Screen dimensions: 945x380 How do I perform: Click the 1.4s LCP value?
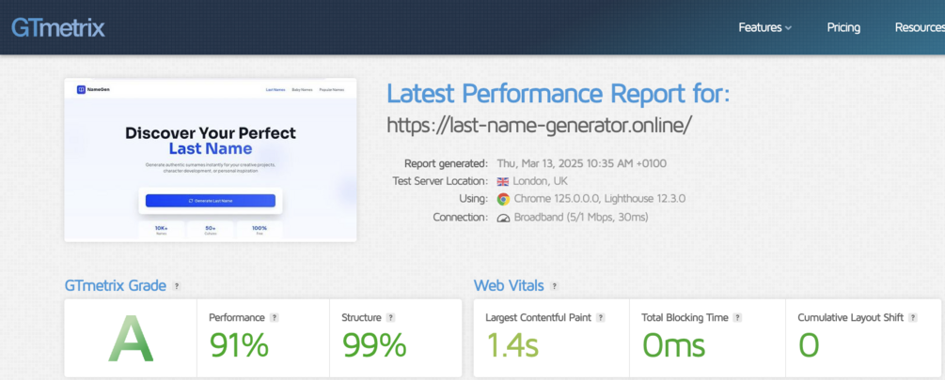point(512,345)
